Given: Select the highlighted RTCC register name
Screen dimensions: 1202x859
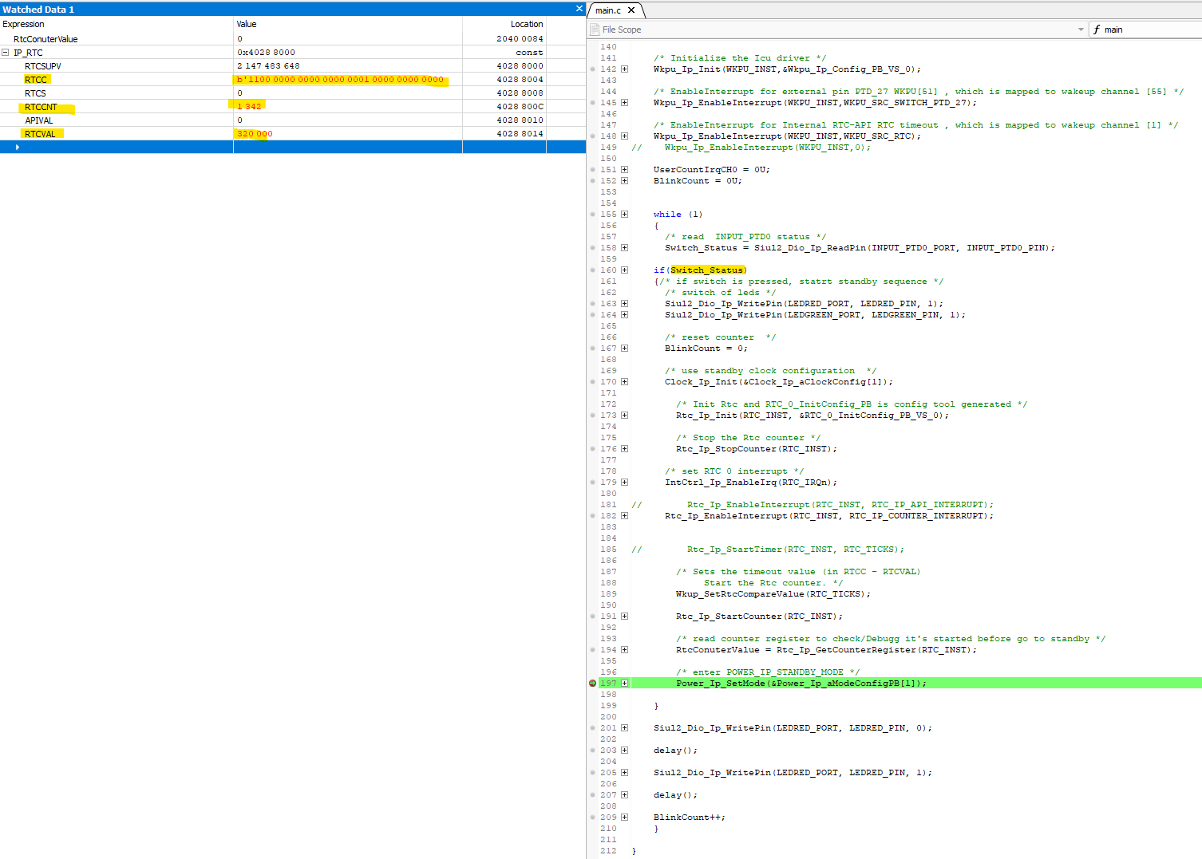Looking at the screenshot, I should click(36, 80).
